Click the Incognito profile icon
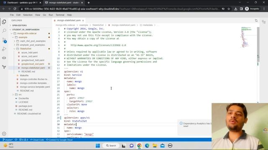Image resolution: width=268 pixels, height=150 pixels. point(252,9)
